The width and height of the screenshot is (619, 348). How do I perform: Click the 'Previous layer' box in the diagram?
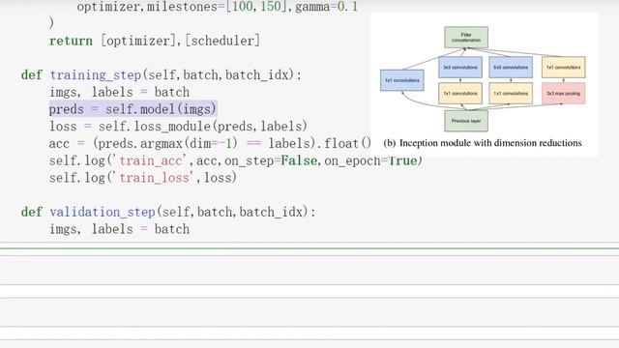point(466,121)
